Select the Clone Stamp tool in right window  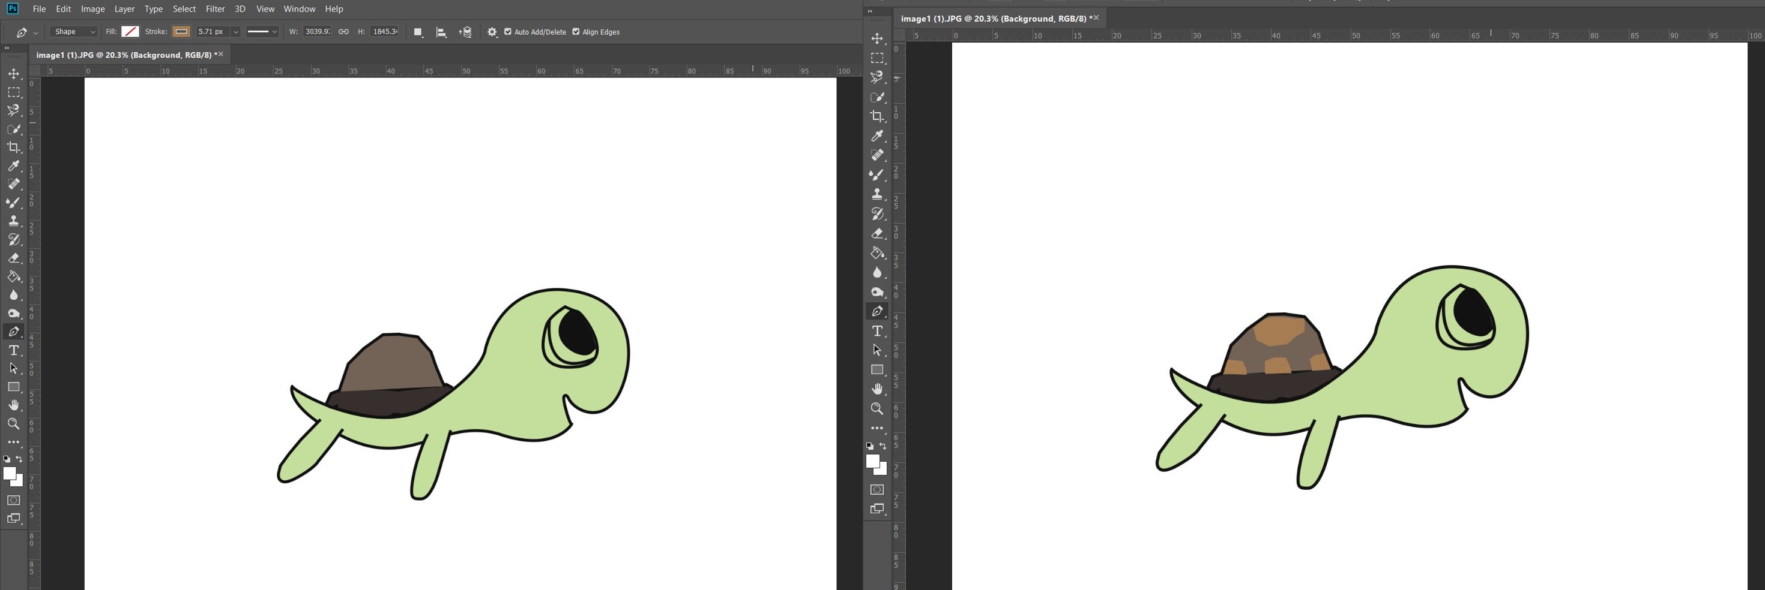click(877, 194)
